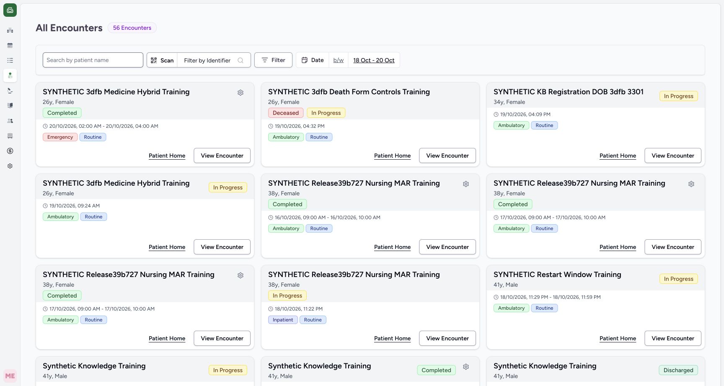Click the QR Scan button
Viewport: 724px width, 386px height.
tap(162, 60)
